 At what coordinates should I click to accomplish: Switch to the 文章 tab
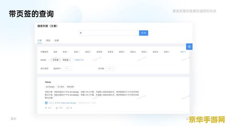(39, 41)
